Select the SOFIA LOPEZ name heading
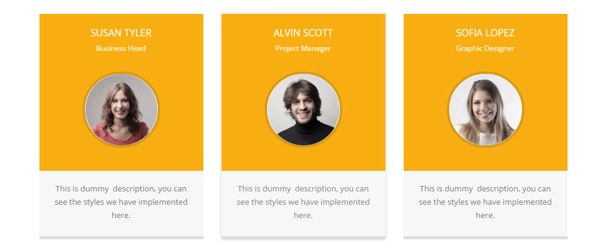The image size is (607, 252). (x=485, y=33)
